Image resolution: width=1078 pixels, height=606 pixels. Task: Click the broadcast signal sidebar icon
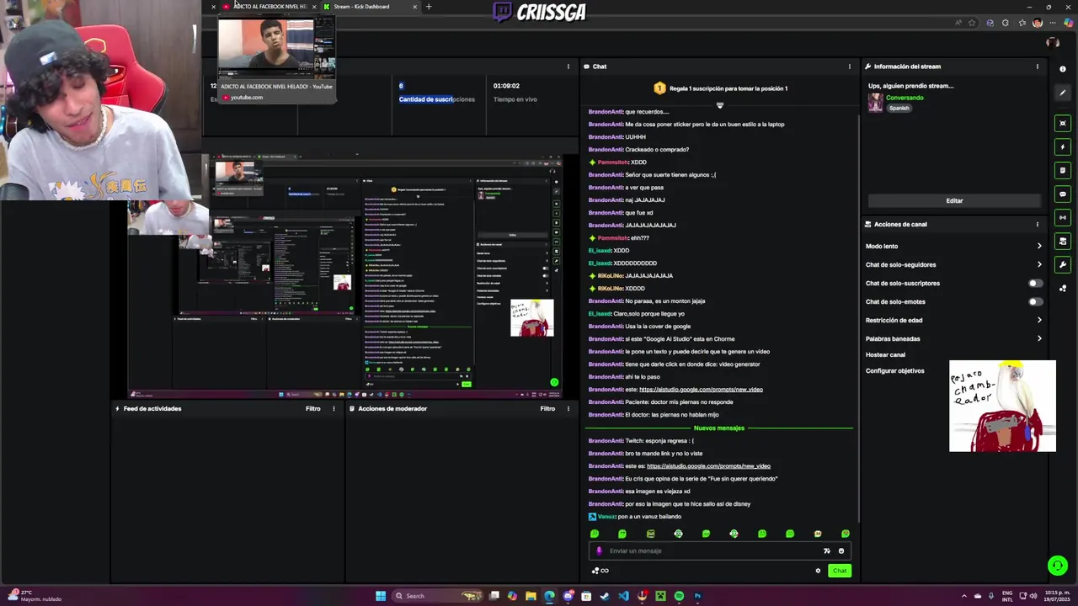(x=1063, y=217)
